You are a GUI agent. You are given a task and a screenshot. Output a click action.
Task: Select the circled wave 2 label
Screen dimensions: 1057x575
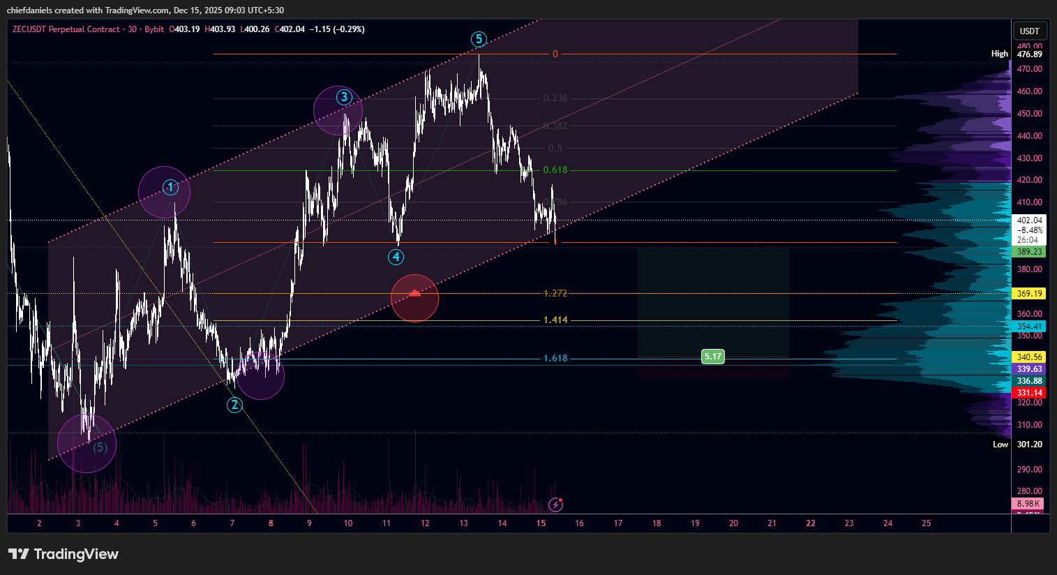click(x=234, y=405)
